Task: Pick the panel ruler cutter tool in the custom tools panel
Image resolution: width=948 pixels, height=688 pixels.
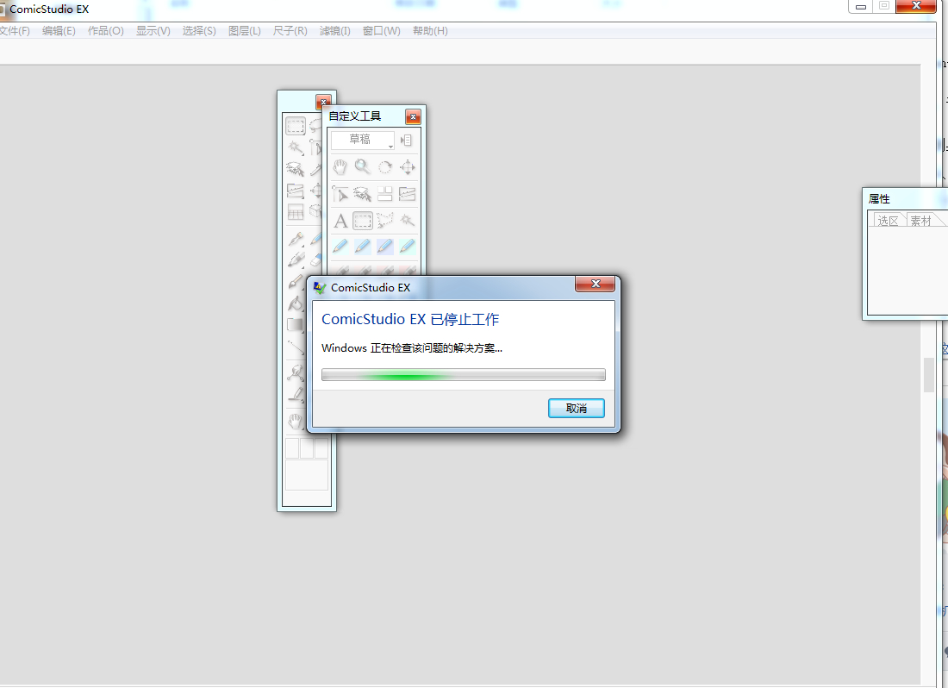Action: coord(408,193)
